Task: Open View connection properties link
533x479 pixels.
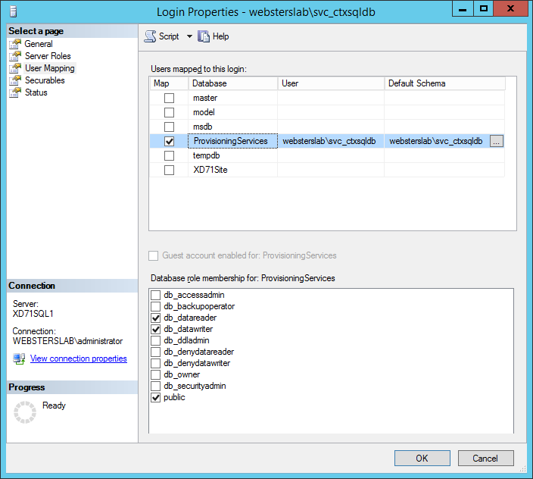Action: (x=78, y=358)
